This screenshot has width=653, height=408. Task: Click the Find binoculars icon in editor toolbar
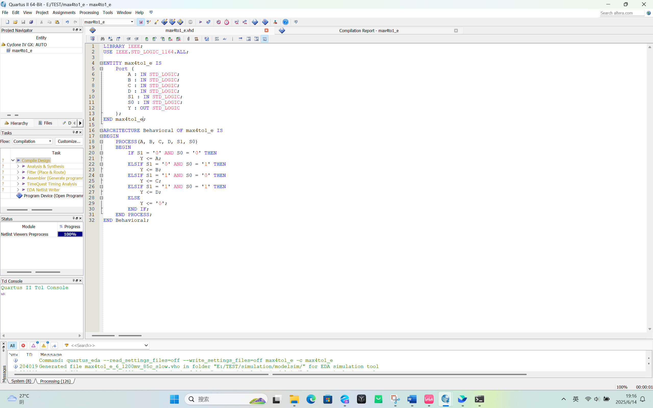pos(102,39)
